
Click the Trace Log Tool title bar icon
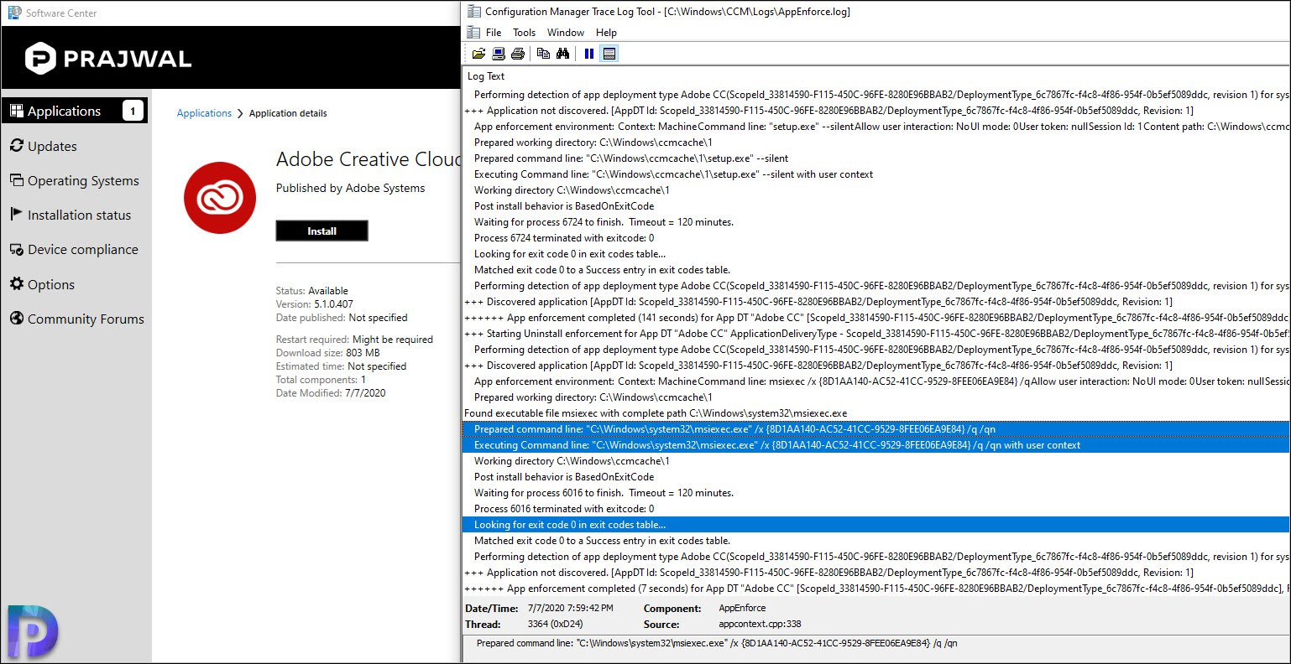[x=474, y=12]
